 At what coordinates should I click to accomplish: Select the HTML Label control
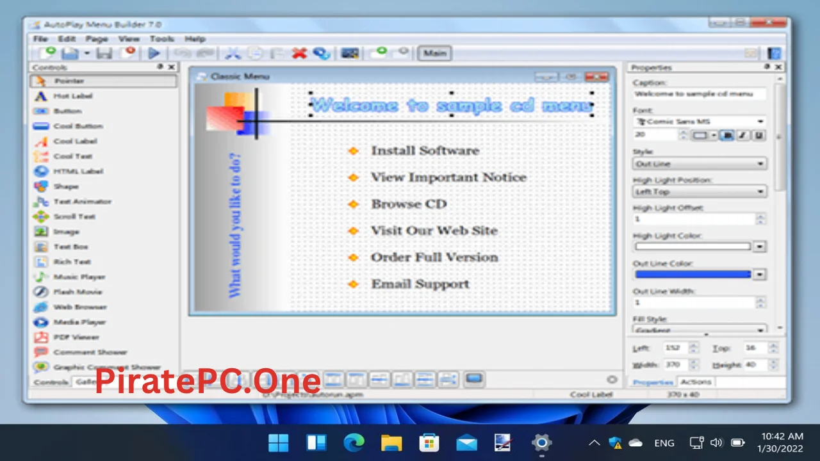104,172
